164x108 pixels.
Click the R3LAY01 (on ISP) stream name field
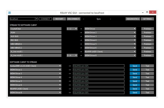(x=99, y=66)
